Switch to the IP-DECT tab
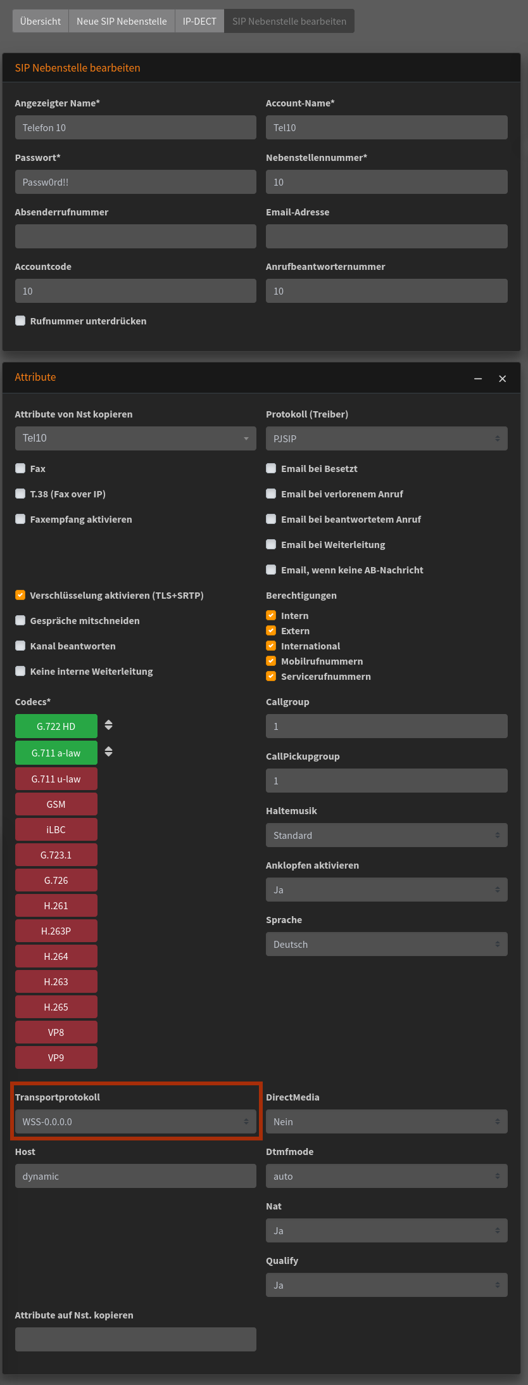The width and height of the screenshot is (528, 1385). point(199,21)
